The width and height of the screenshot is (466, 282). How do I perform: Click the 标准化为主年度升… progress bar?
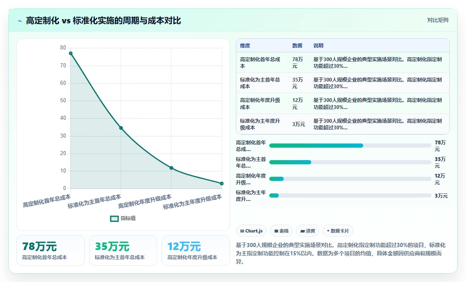pyautogui.click(x=350, y=195)
